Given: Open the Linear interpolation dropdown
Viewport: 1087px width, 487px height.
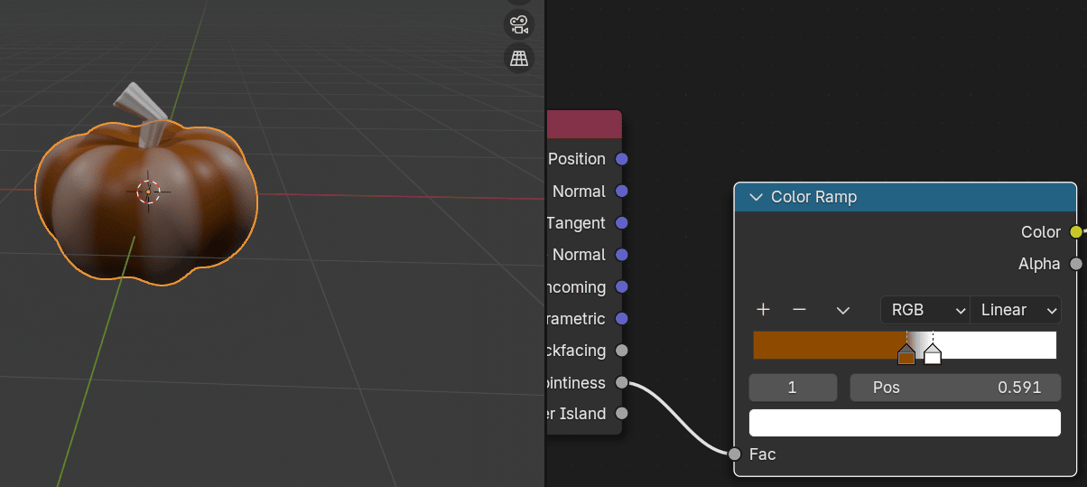Looking at the screenshot, I should (x=1016, y=310).
